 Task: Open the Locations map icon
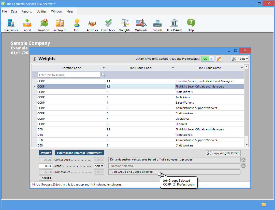tap(44, 25)
